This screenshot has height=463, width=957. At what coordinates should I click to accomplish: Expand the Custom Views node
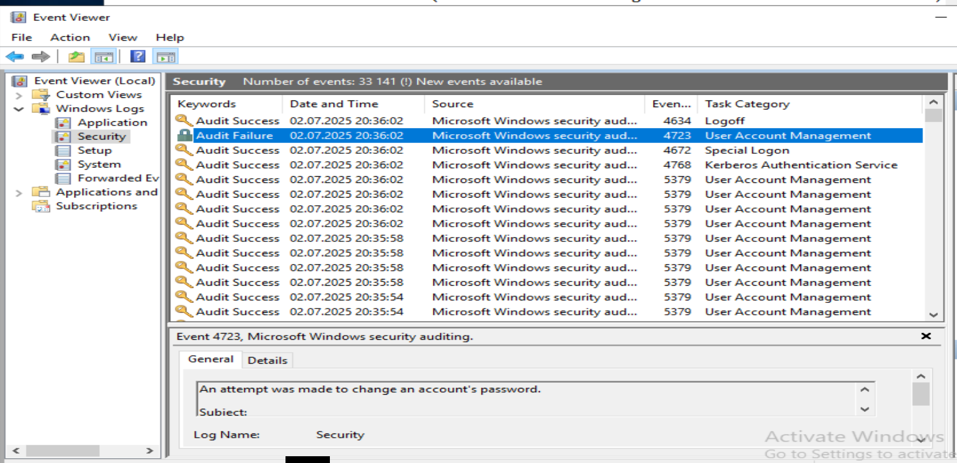pos(19,95)
